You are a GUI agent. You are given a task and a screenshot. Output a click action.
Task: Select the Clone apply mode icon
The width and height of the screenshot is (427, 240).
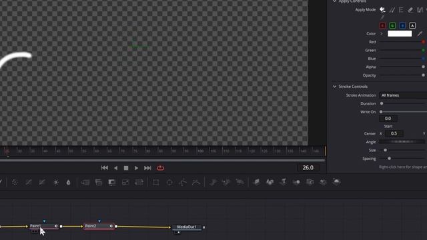pos(392,10)
